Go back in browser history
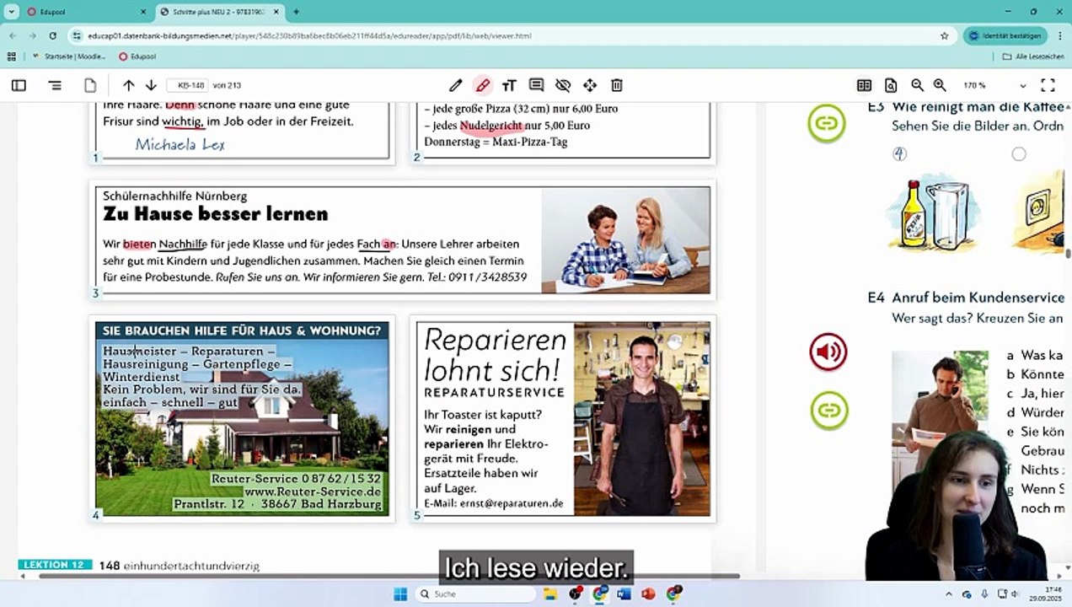1072x607 pixels. click(x=12, y=35)
